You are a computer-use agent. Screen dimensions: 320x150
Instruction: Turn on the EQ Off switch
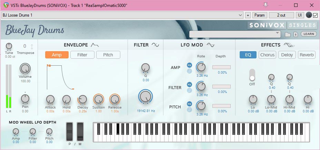252,75
